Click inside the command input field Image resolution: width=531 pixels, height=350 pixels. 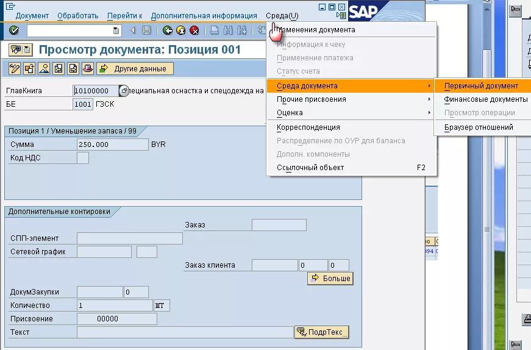tap(70, 31)
